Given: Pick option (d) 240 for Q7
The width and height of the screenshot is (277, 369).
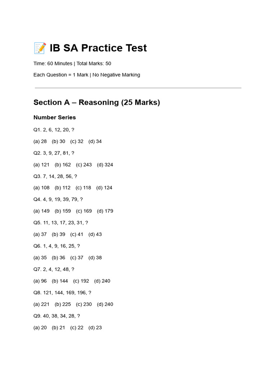Looking at the screenshot, I should (102, 281).
